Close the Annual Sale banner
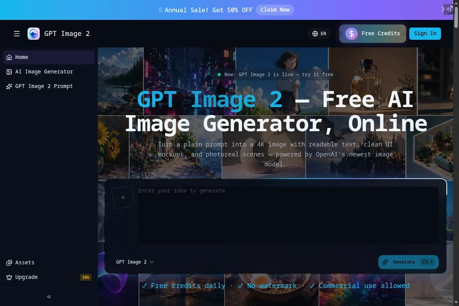This screenshot has height=306, width=459. (x=443, y=9)
